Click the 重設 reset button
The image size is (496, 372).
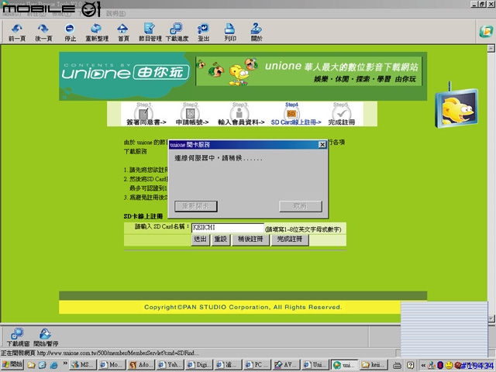pyautogui.click(x=220, y=239)
